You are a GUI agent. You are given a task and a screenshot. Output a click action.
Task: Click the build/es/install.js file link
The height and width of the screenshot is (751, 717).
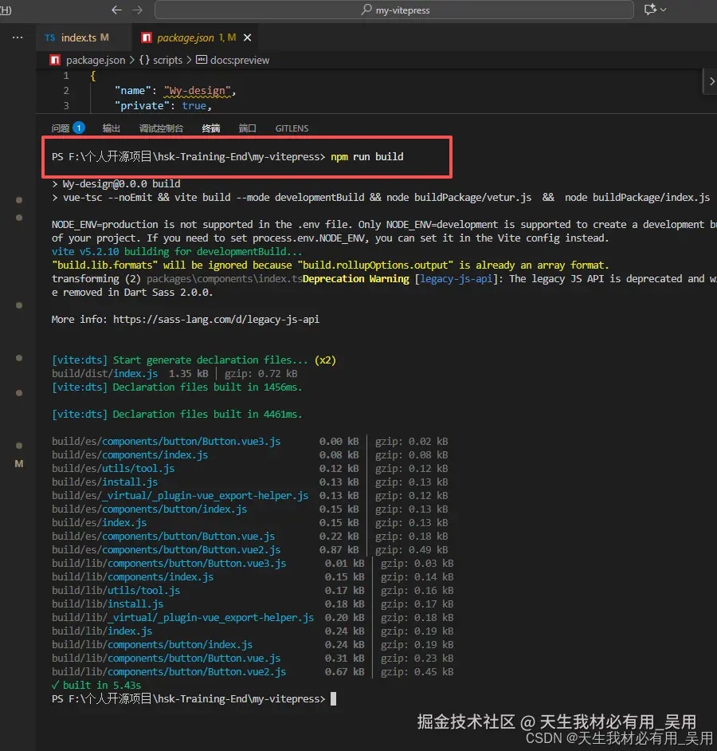(x=105, y=482)
